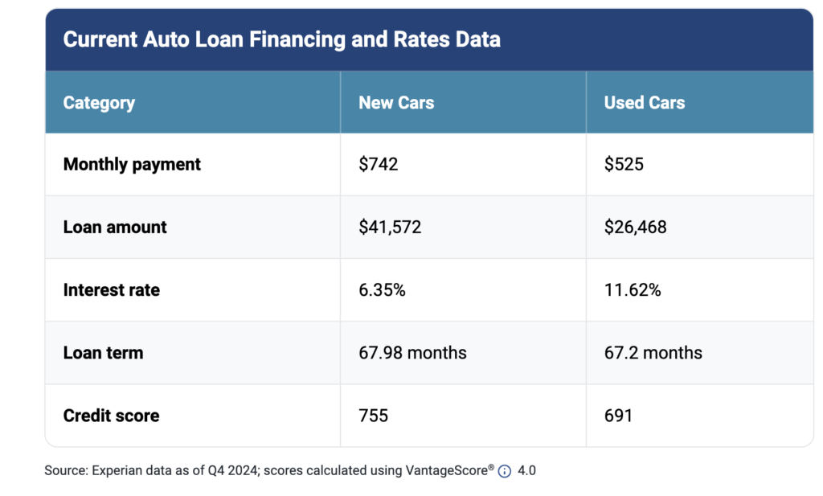Click the 67.98 months loan term cell

(x=412, y=353)
